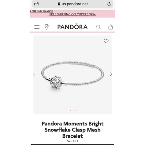Select the first carousel dot
145x145 pixels.
(71, 110)
